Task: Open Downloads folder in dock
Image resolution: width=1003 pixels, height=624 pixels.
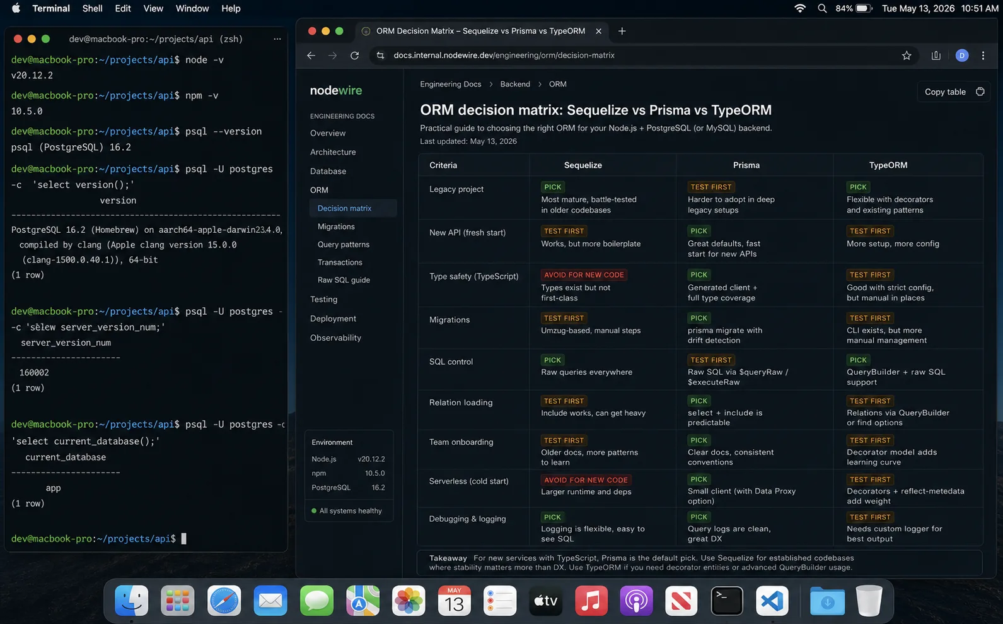Action: (827, 600)
